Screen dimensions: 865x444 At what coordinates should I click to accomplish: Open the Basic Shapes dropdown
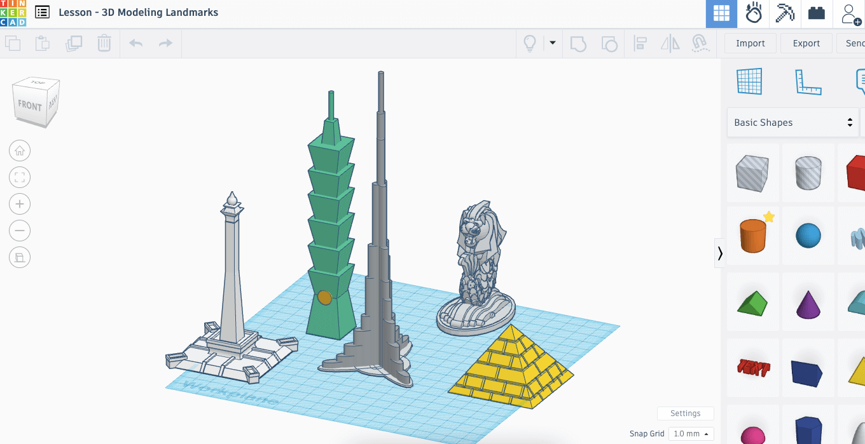tap(792, 122)
